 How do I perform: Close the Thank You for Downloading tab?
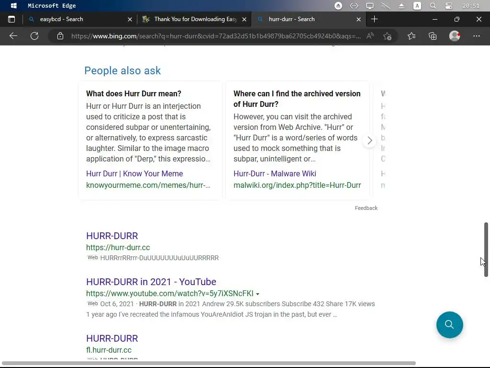pos(245,19)
